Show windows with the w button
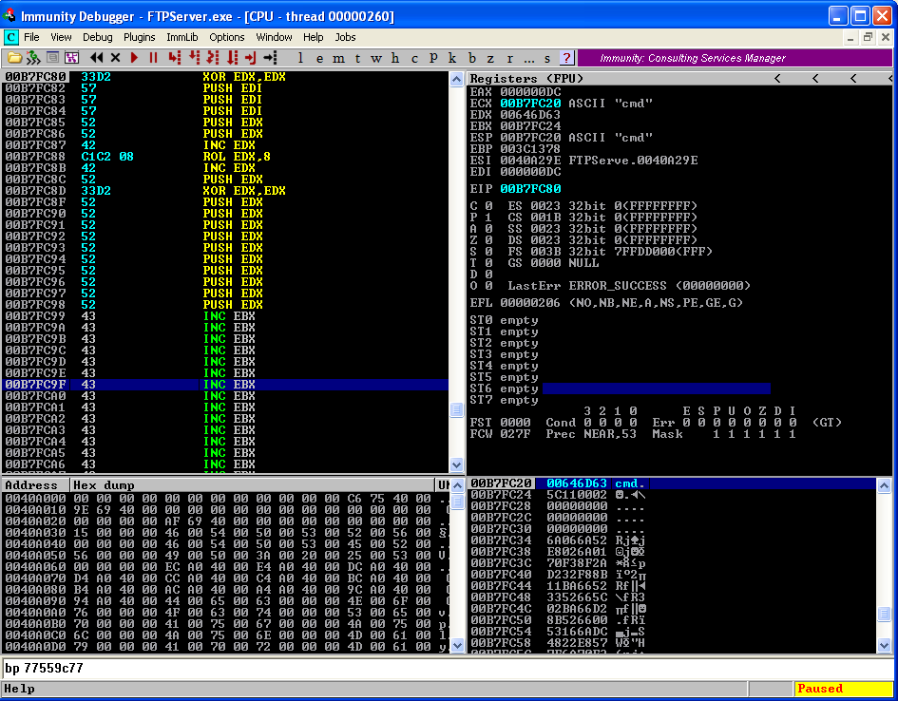Viewport: 898px width, 701px height. coord(375,58)
